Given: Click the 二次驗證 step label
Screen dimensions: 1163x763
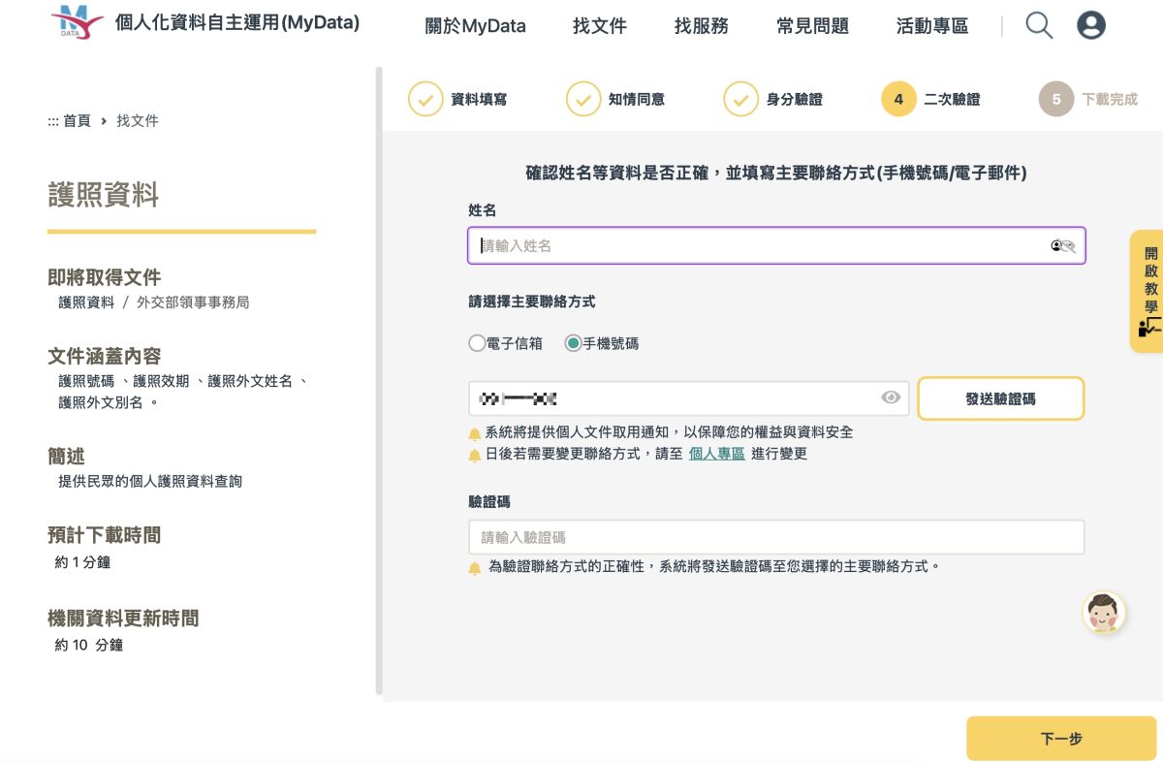Looking at the screenshot, I should (952, 100).
